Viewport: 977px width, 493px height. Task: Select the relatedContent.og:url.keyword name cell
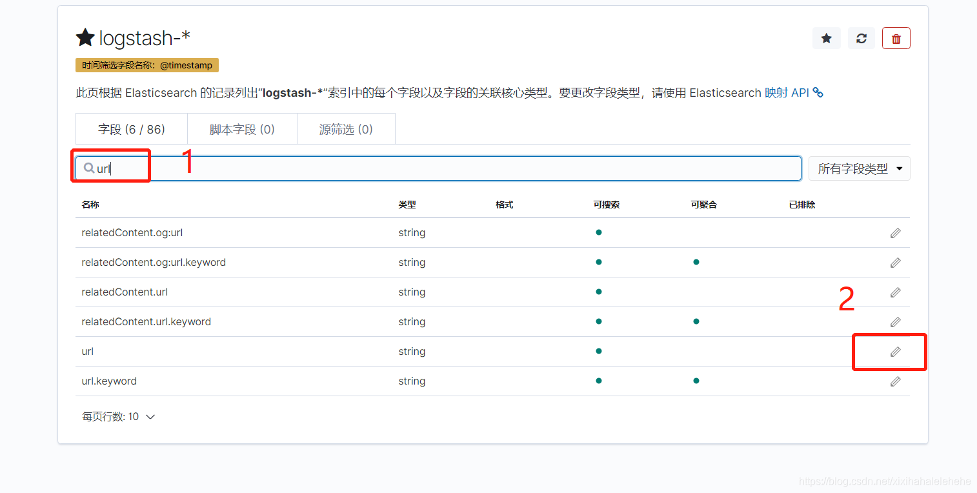click(154, 263)
